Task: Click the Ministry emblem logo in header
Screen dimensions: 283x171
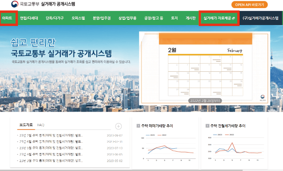Action: point(15,4)
